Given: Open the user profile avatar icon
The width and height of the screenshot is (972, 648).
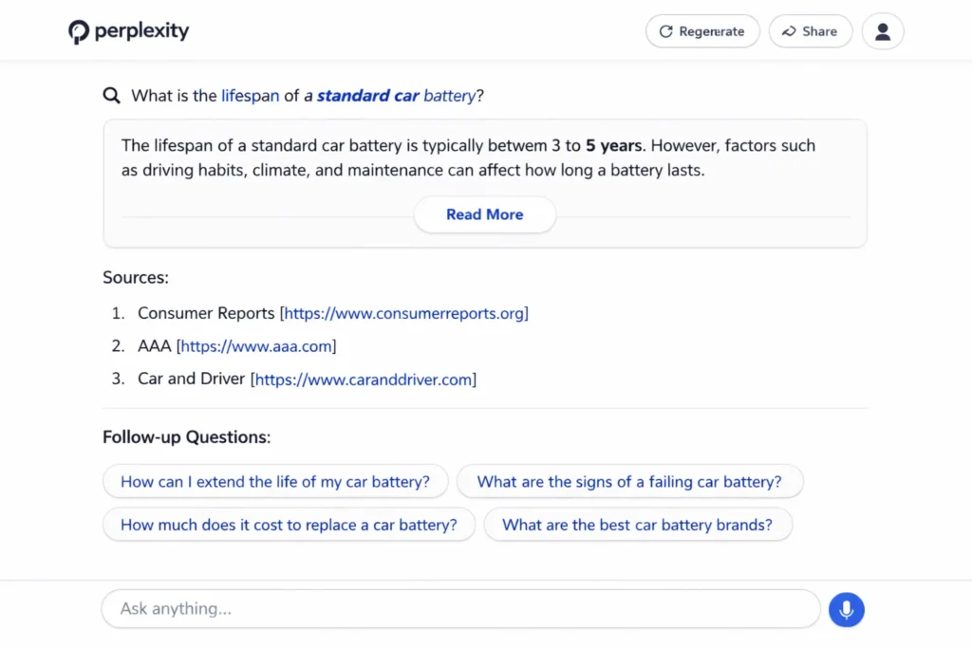Looking at the screenshot, I should point(882,31).
